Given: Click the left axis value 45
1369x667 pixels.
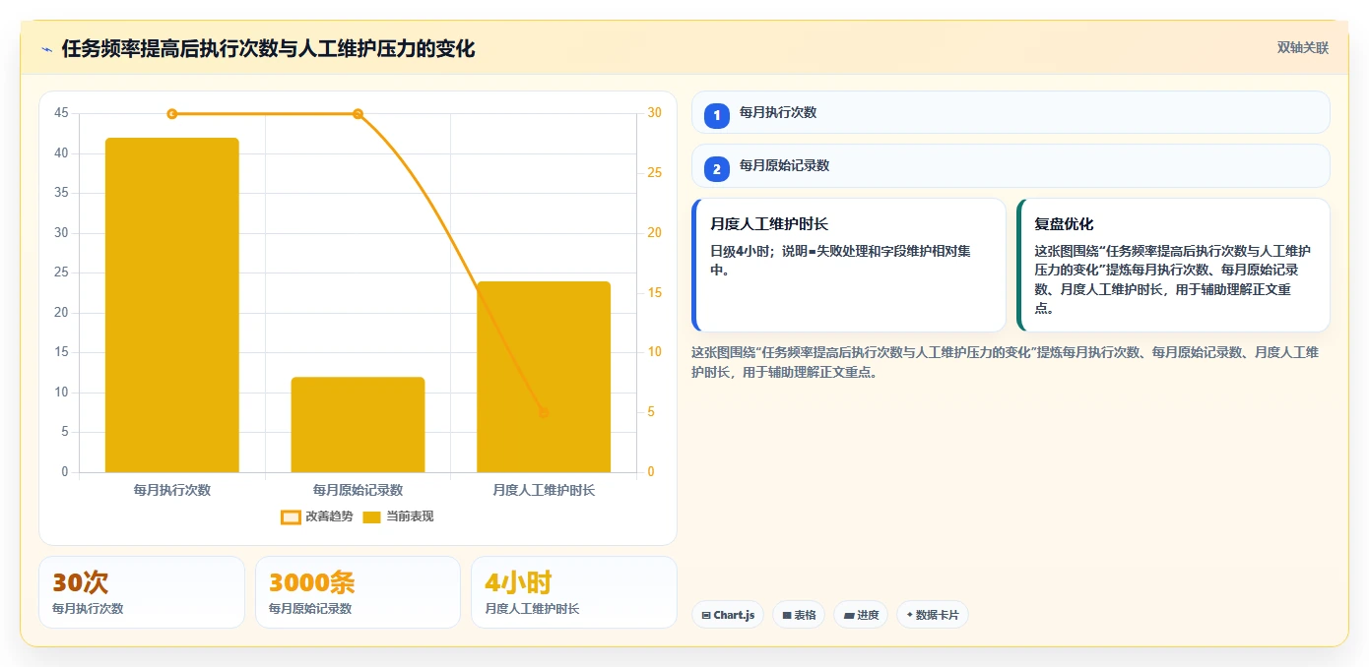Looking at the screenshot, I should click(62, 113).
